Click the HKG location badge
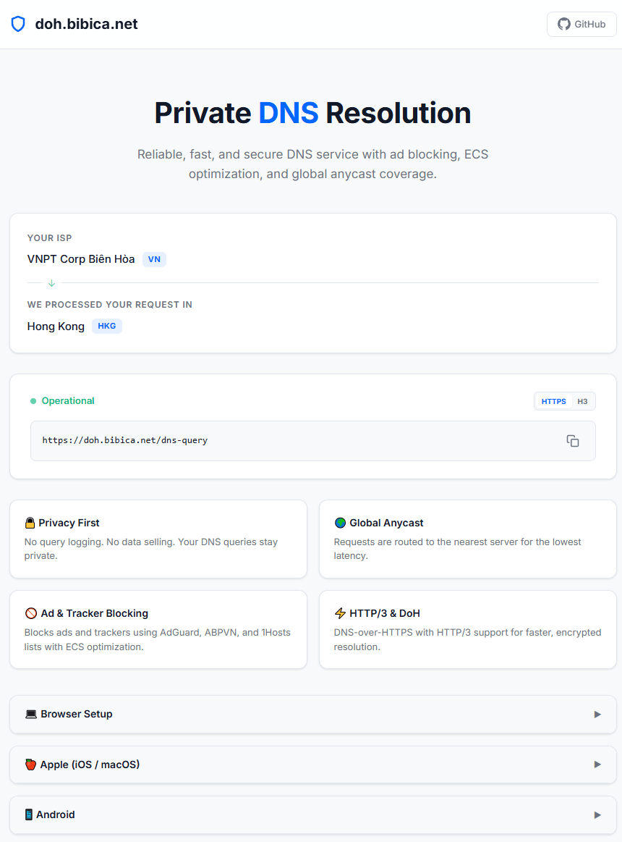The image size is (622, 842). pos(107,326)
